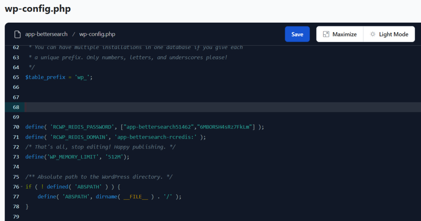Save the wp-config.php file
The height and width of the screenshot is (221, 421).
(x=297, y=34)
